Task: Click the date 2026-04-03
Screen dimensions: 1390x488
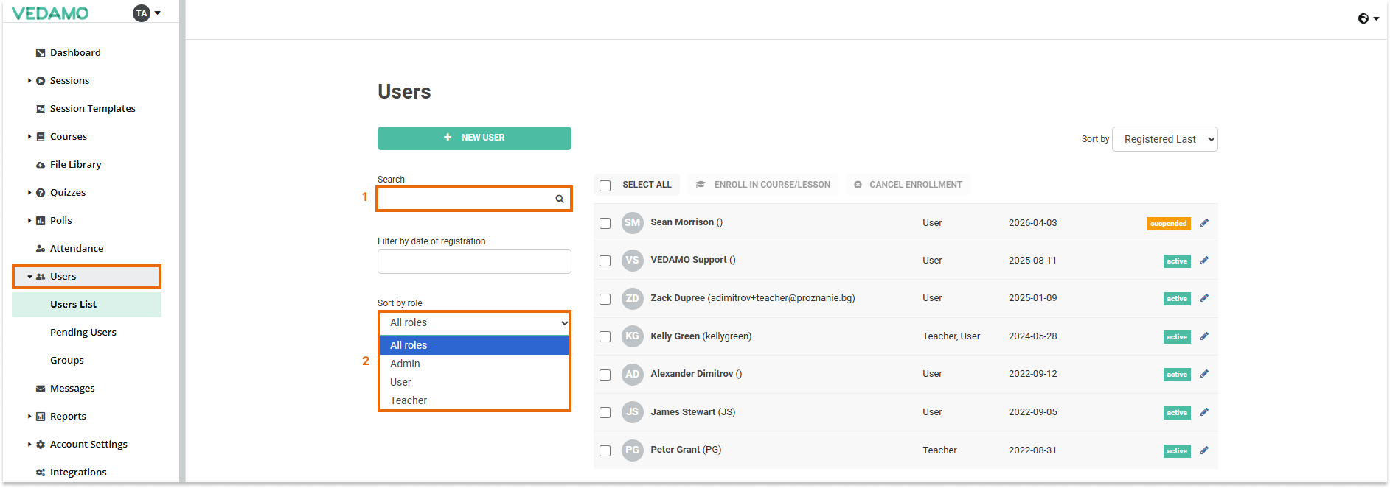Action: point(1032,223)
